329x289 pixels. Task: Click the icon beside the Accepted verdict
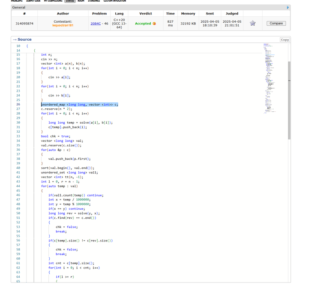point(154,24)
